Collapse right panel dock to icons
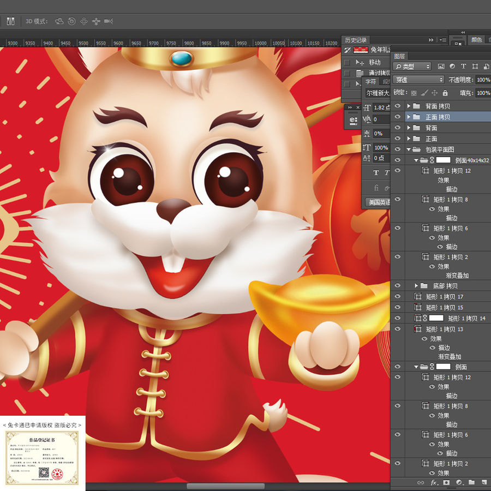 click(x=463, y=32)
